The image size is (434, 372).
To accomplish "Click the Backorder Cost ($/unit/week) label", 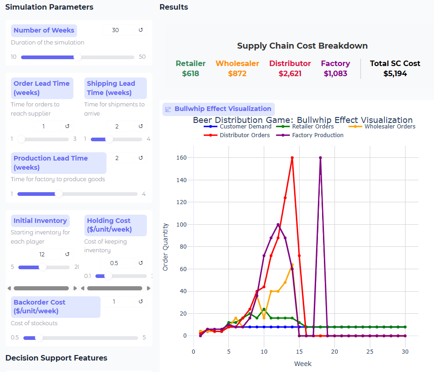I will coord(56,307).
